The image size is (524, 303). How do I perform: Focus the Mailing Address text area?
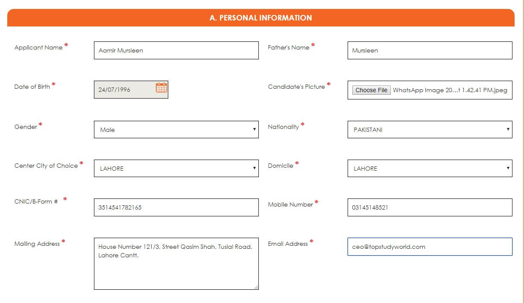(x=176, y=269)
